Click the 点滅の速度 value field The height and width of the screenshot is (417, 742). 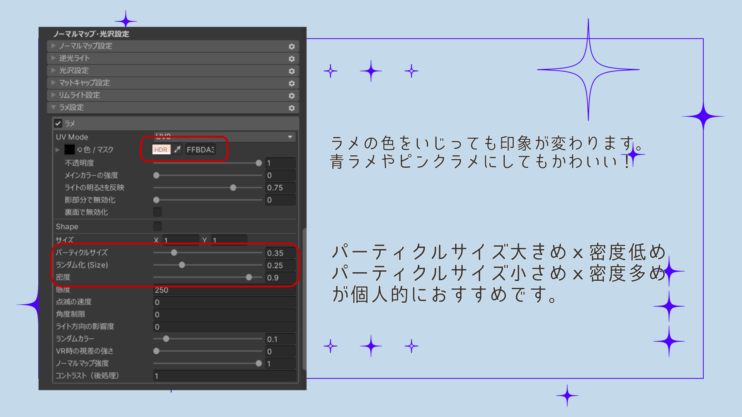(x=225, y=302)
